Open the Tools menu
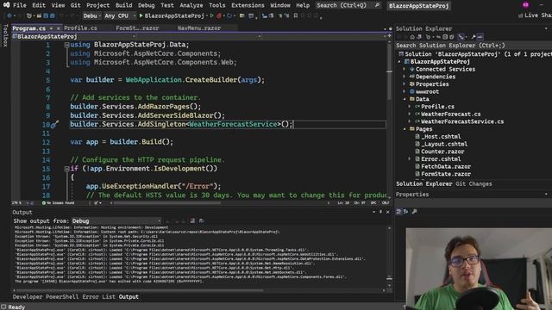552x310 pixels. click(x=216, y=5)
